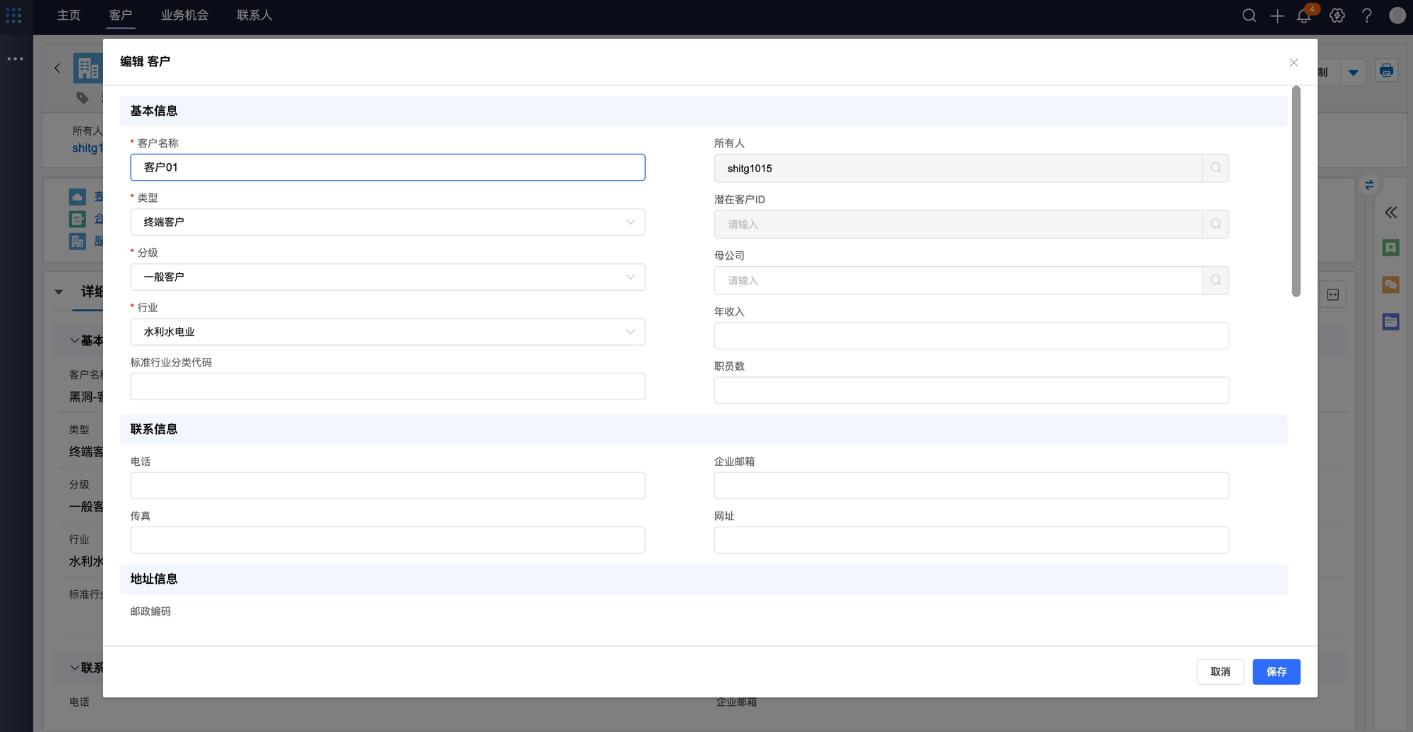The width and height of the screenshot is (1413, 732).
Task: Click the print icon button
Action: (x=1386, y=71)
